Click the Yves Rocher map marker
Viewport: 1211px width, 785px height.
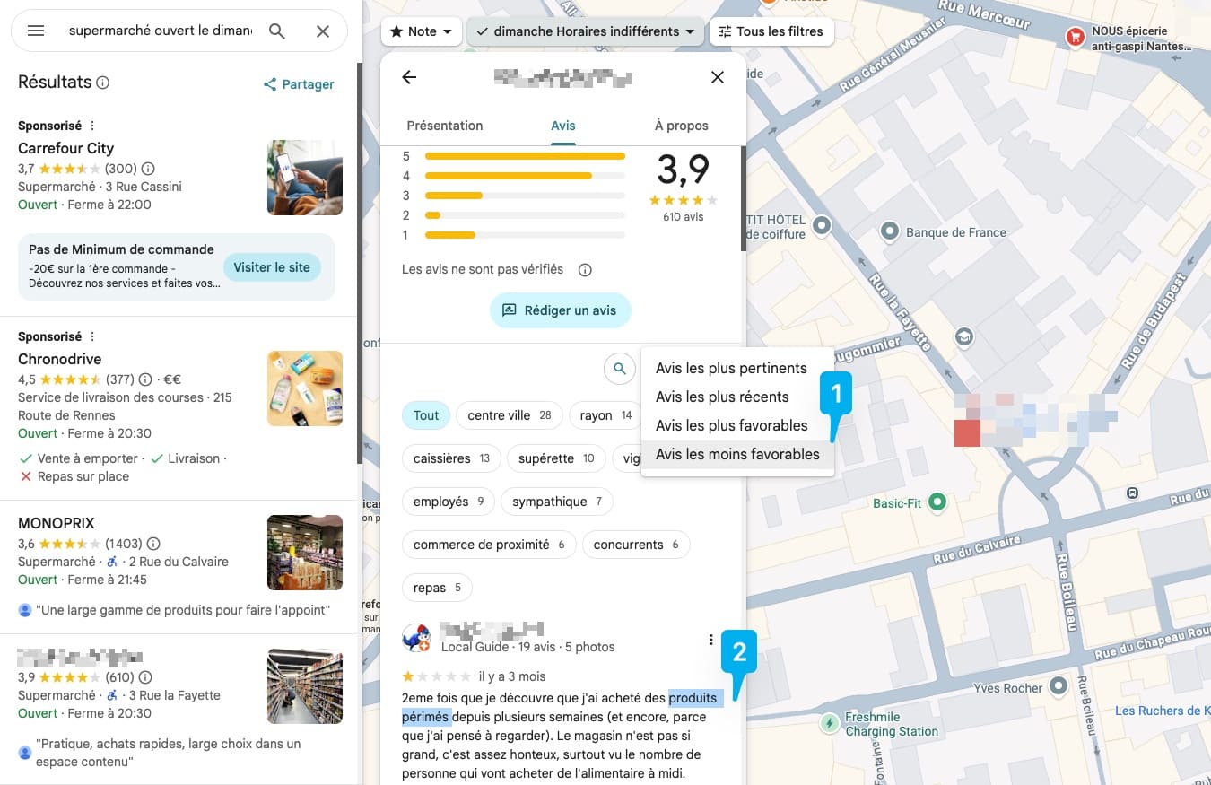click(1059, 687)
